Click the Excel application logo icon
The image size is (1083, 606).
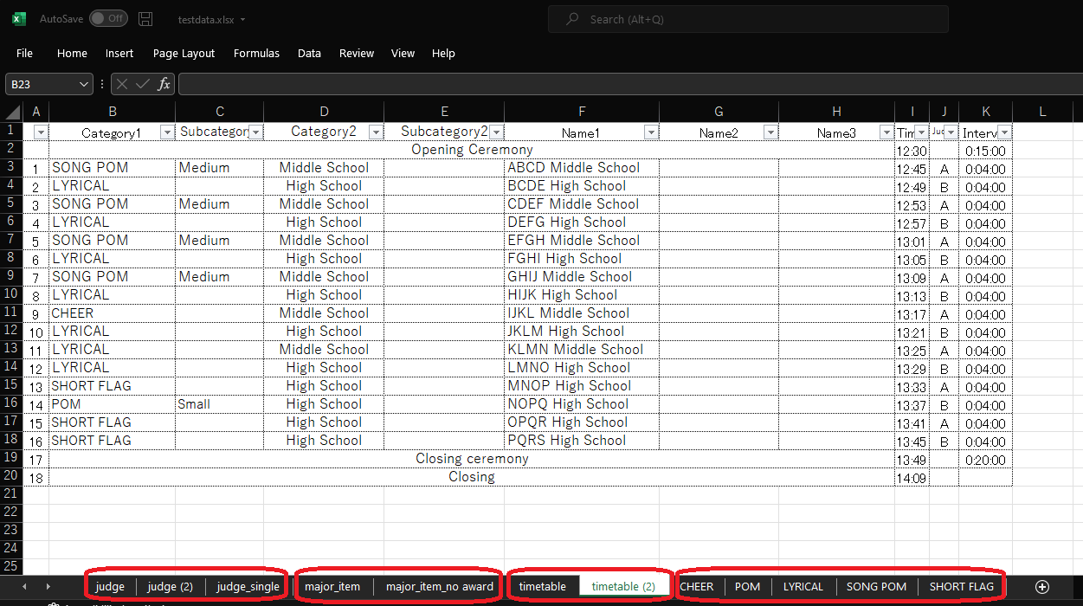(x=19, y=18)
